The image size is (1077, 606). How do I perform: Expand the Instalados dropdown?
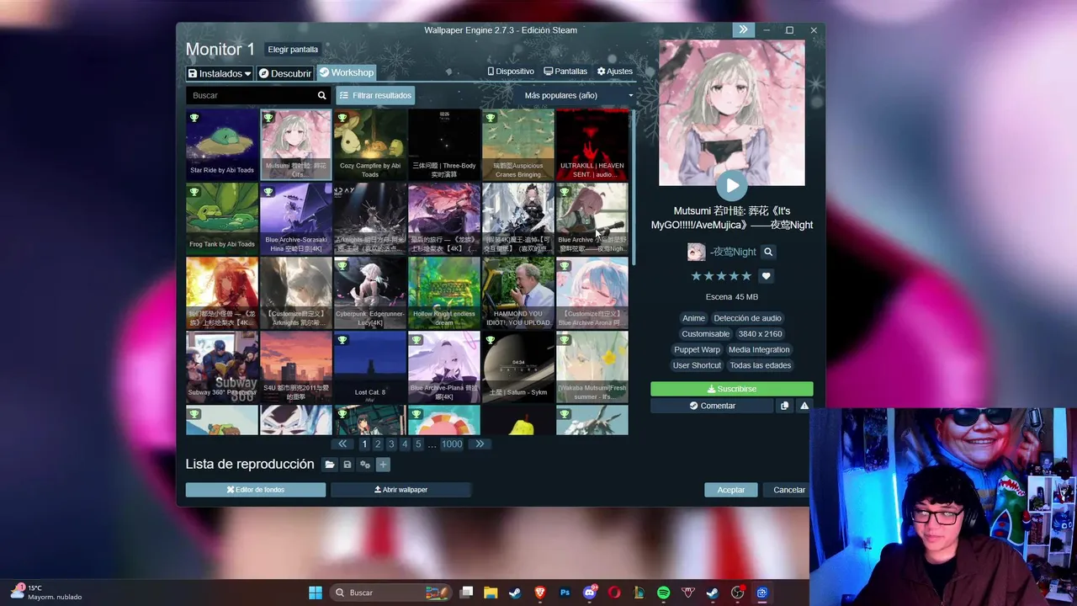219,73
